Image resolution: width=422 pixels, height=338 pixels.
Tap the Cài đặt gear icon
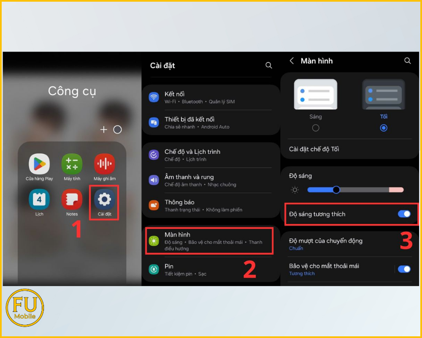coord(104,199)
